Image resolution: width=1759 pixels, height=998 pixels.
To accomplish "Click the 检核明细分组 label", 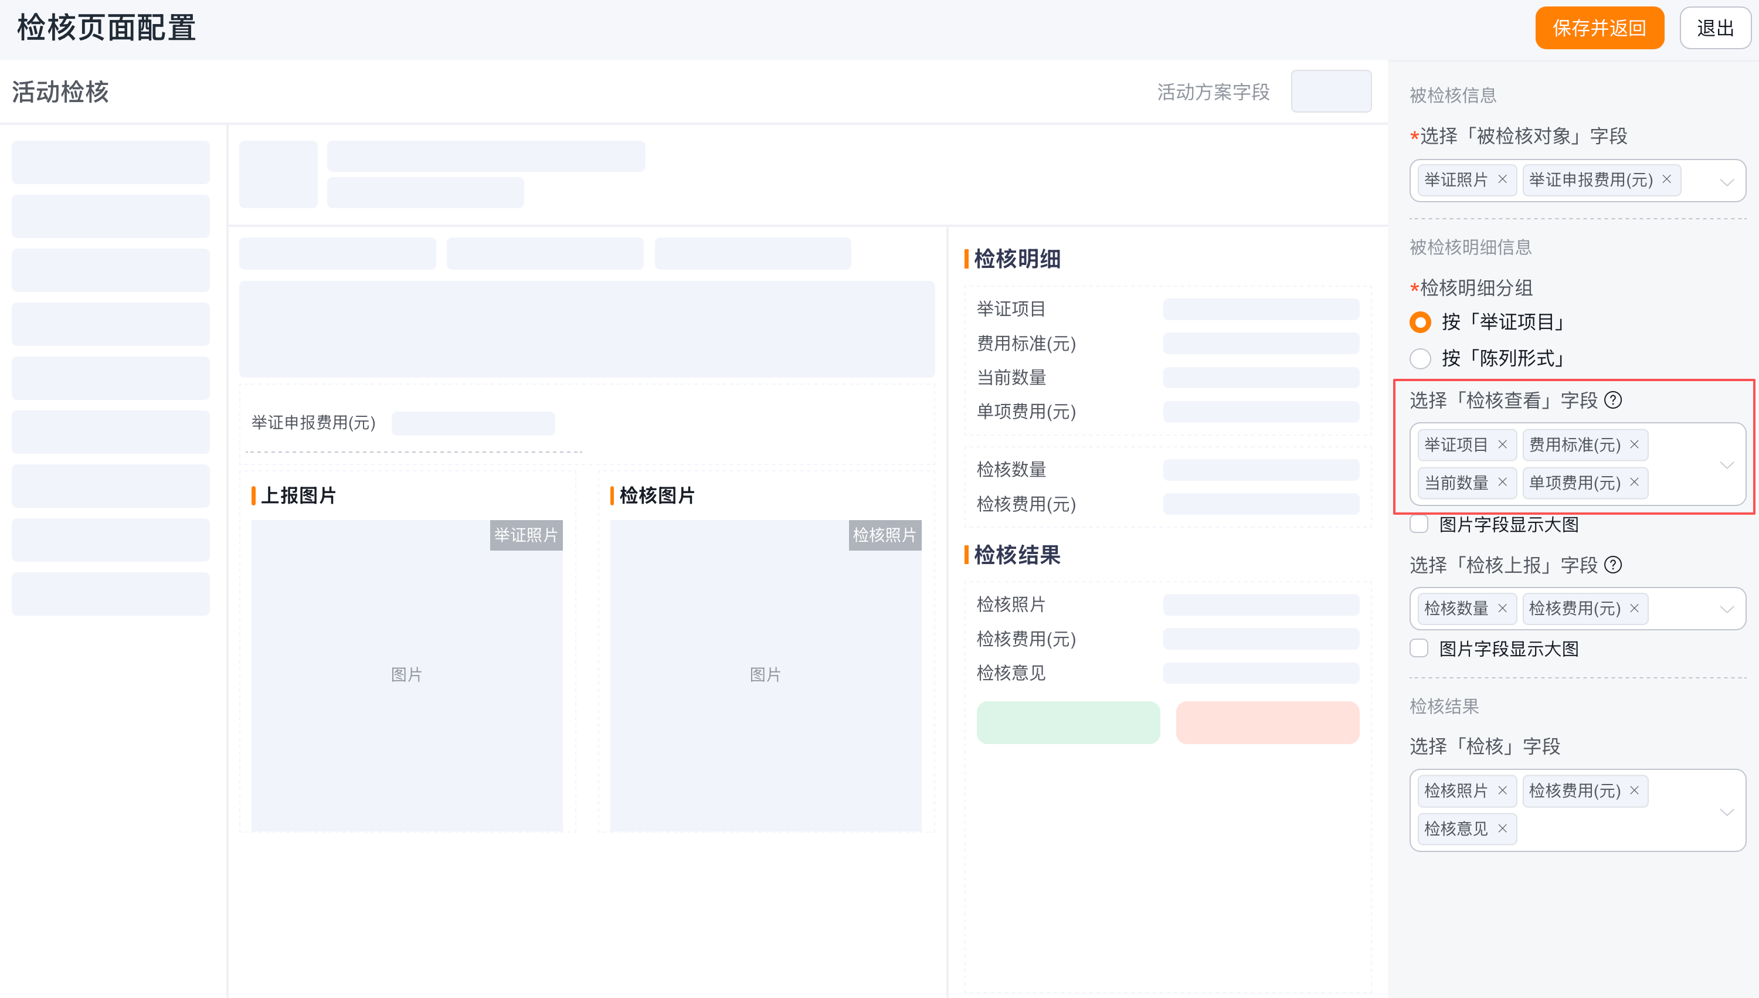I will pyautogui.click(x=1476, y=288).
